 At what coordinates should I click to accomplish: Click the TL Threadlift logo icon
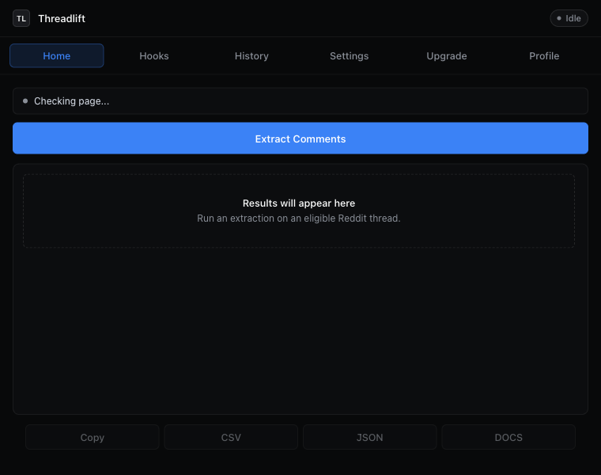[x=21, y=18]
